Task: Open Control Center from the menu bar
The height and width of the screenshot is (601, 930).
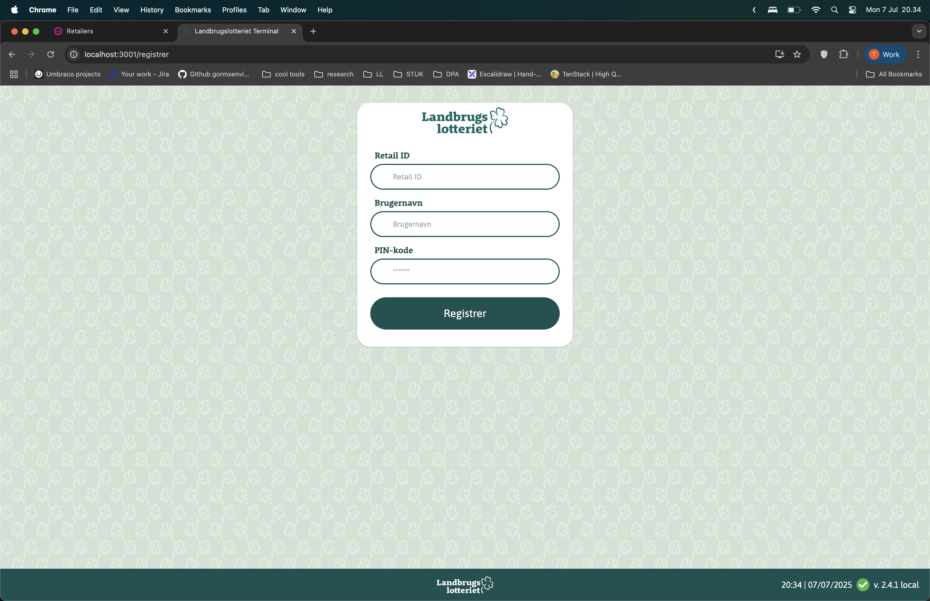Action: (852, 10)
